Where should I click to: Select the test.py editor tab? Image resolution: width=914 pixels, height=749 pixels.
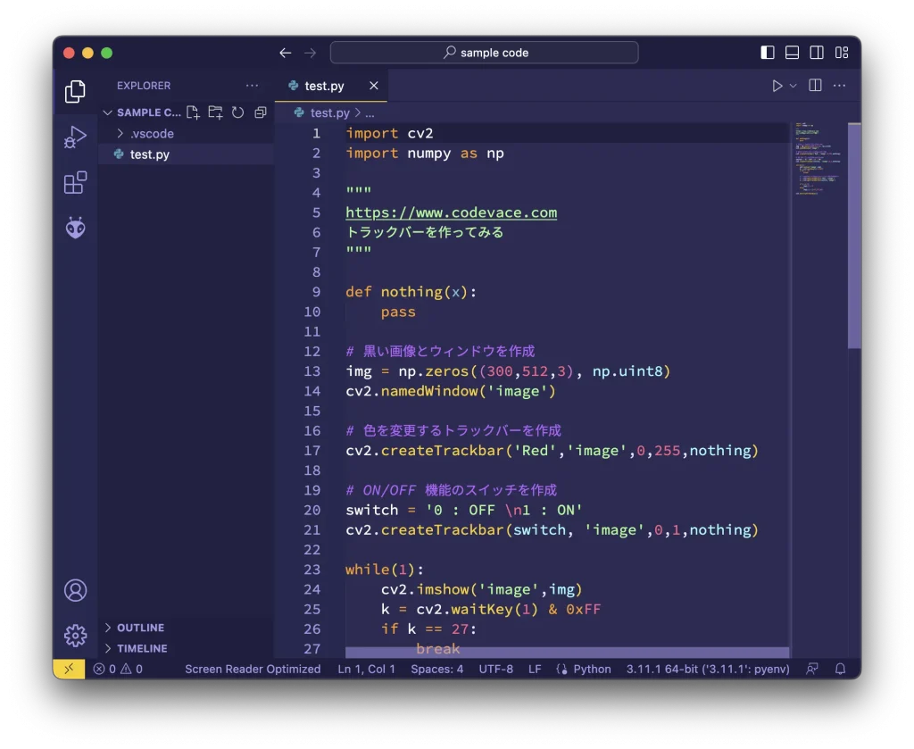pyautogui.click(x=323, y=86)
